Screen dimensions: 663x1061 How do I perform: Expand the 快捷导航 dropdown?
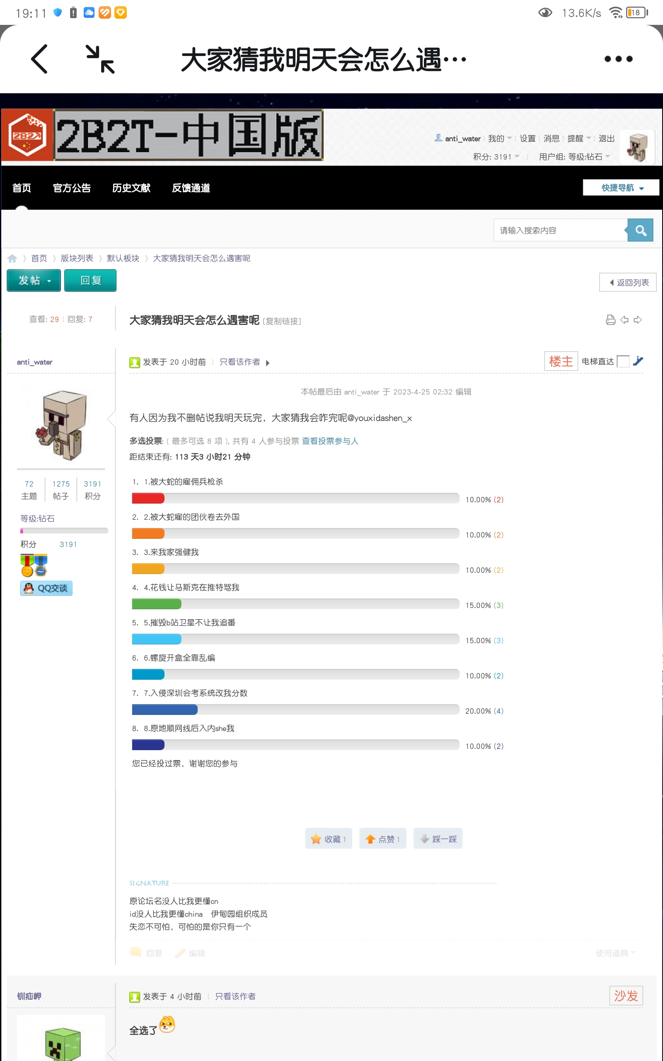tap(621, 188)
